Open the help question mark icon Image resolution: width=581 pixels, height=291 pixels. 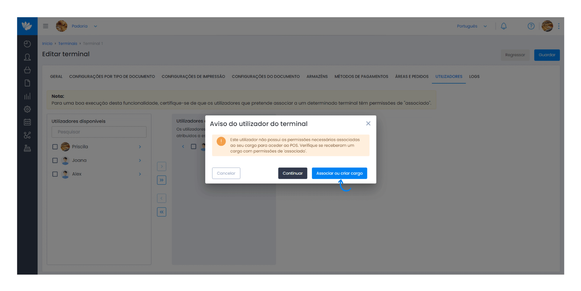point(531,26)
